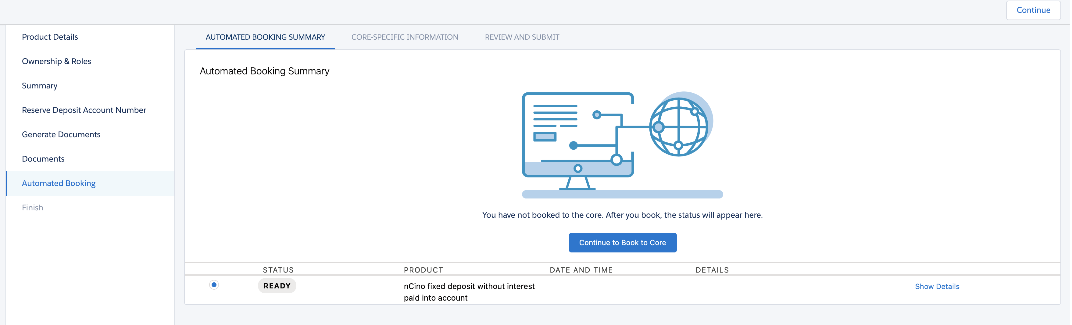1072x325 pixels.
Task: Go to the Generate Documents step
Action: click(61, 134)
